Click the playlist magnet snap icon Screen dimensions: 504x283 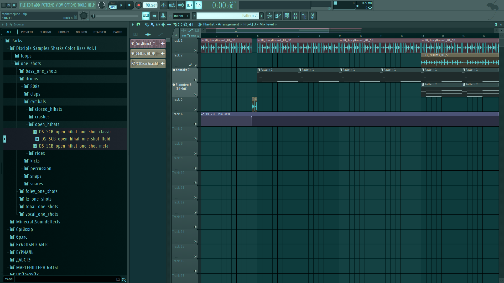pyautogui.click(x=138, y=24)
